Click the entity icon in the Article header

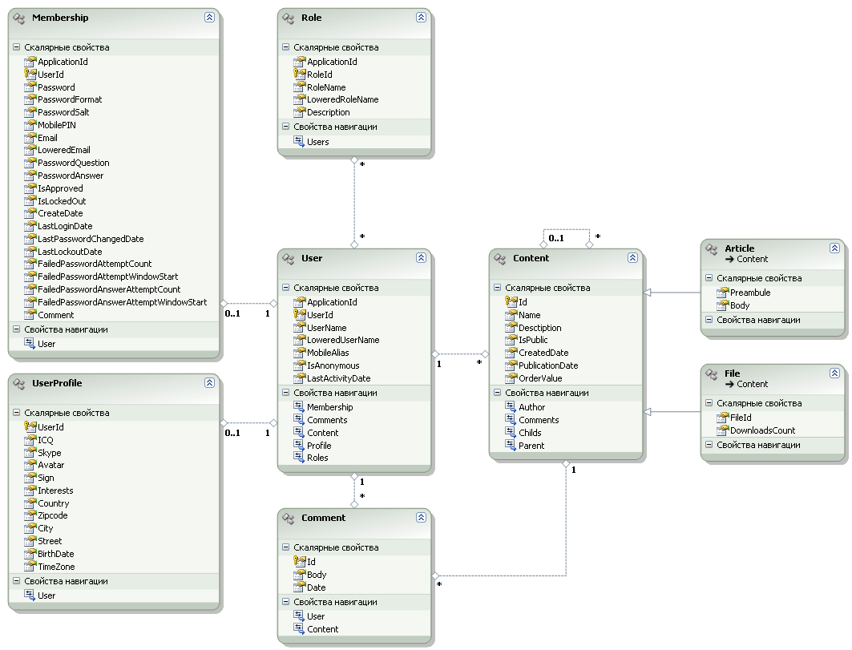click(x=713, y=249)
